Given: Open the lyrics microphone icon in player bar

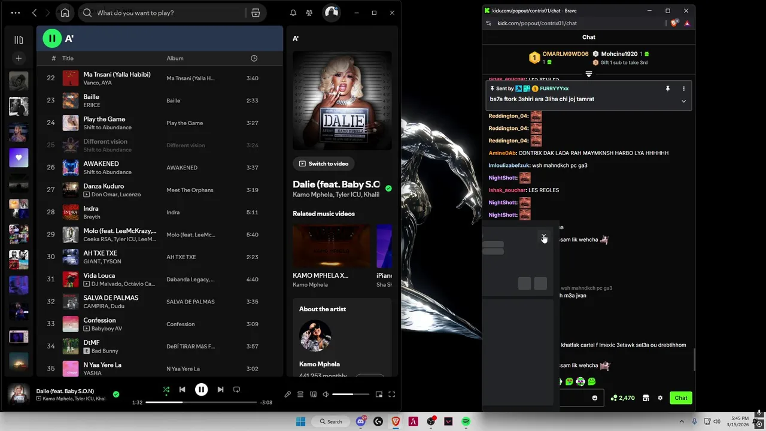Looking at the screenshot, I should coord(287,394).
